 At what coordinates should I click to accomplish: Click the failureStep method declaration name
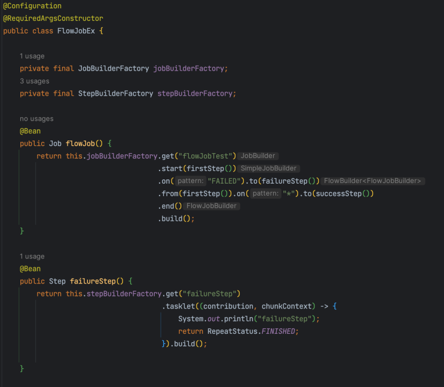tap(93, 281)
